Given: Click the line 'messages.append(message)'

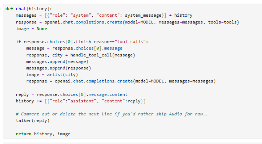Looking at the screenshot, I should (x=57, y=62).
